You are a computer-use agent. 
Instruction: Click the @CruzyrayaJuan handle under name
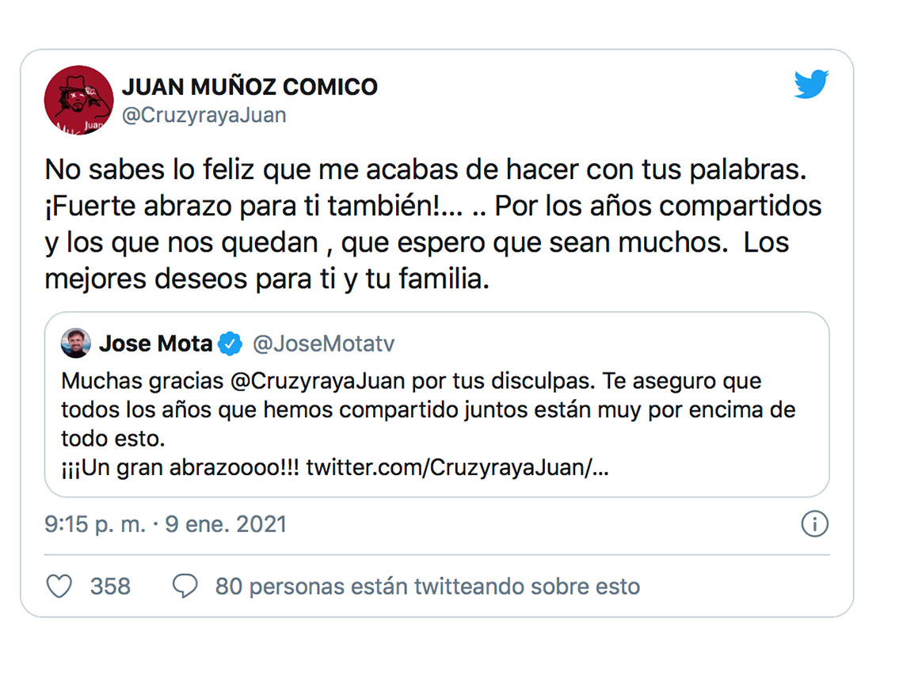[204, 115]
